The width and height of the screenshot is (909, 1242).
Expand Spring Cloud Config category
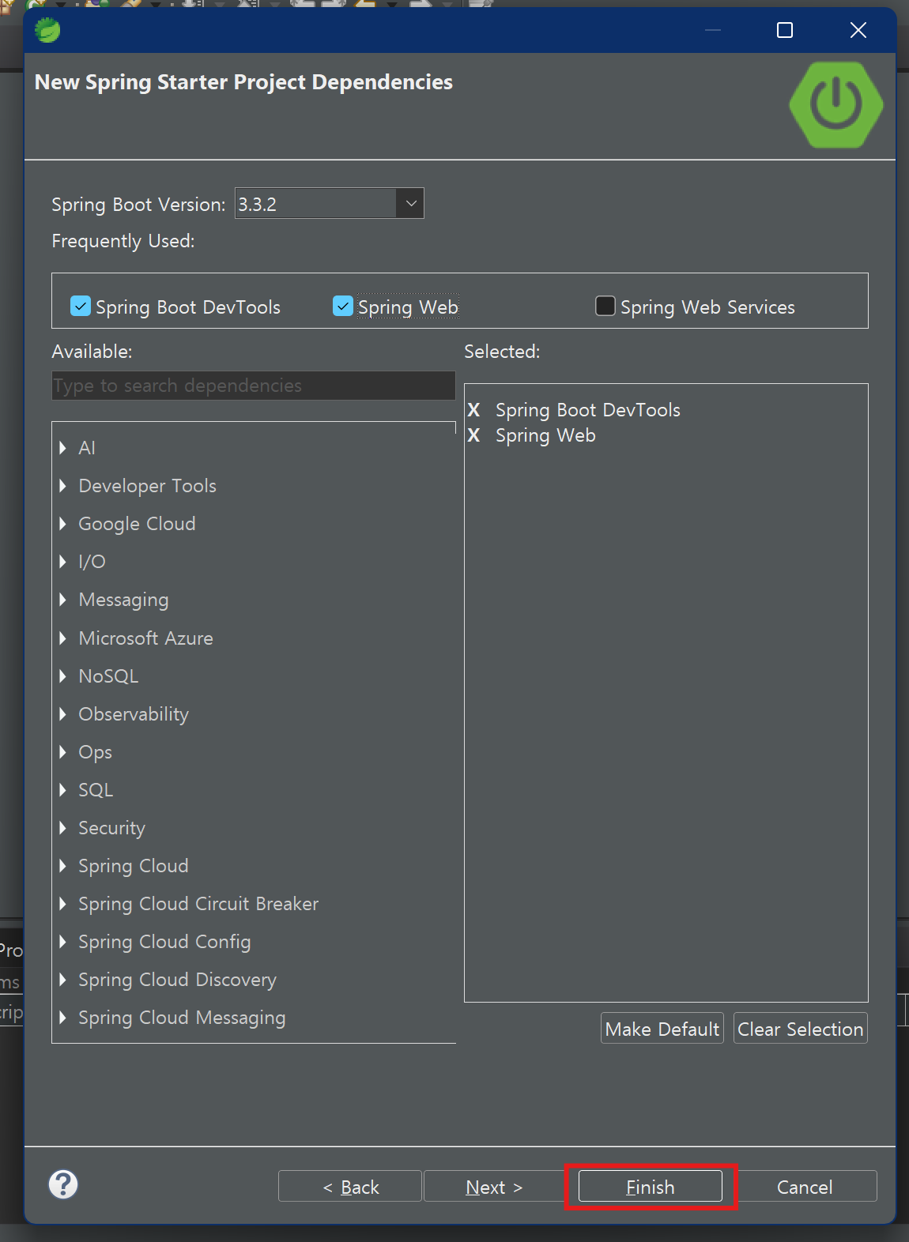click(x=62, y=941)
